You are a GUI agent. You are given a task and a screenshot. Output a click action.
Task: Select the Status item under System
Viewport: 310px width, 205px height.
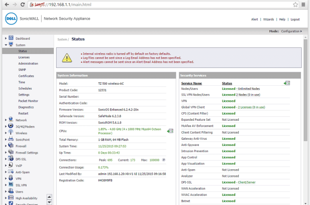(x=28, y=51)
